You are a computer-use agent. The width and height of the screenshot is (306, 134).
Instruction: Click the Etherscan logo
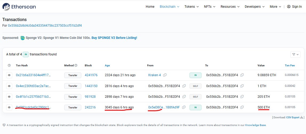19,7
